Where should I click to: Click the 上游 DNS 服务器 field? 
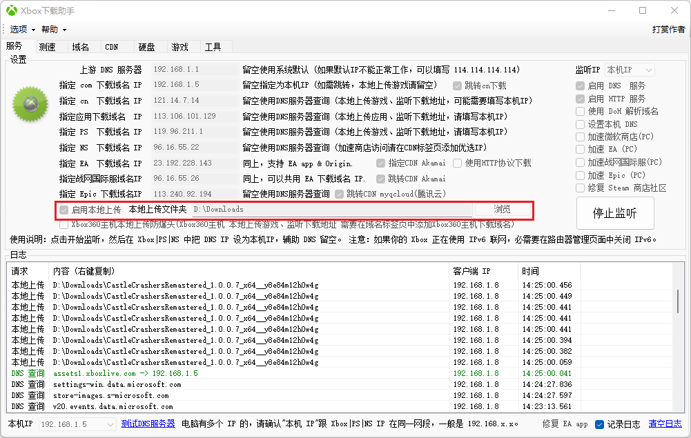pyautogui.click(x=195, y=70)
